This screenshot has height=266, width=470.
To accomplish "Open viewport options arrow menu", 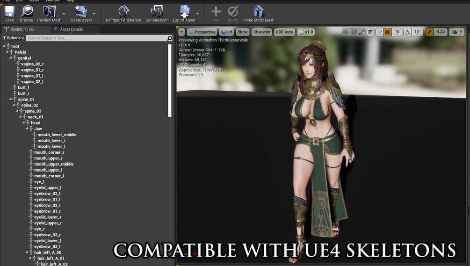I will pyautogui.click(x=181, y=32).
